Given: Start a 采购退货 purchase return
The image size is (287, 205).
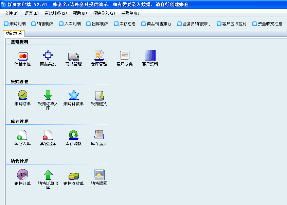Looking at the screenshot, I should point(99,97).
